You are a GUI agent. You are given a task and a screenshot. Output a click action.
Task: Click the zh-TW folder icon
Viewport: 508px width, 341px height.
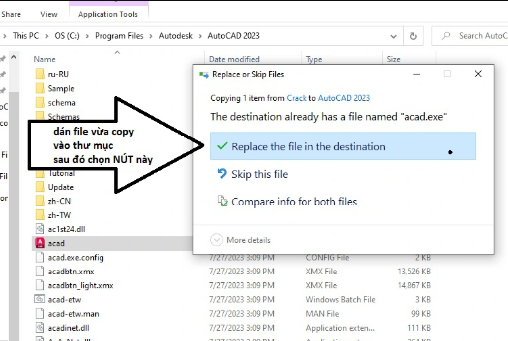40,215
